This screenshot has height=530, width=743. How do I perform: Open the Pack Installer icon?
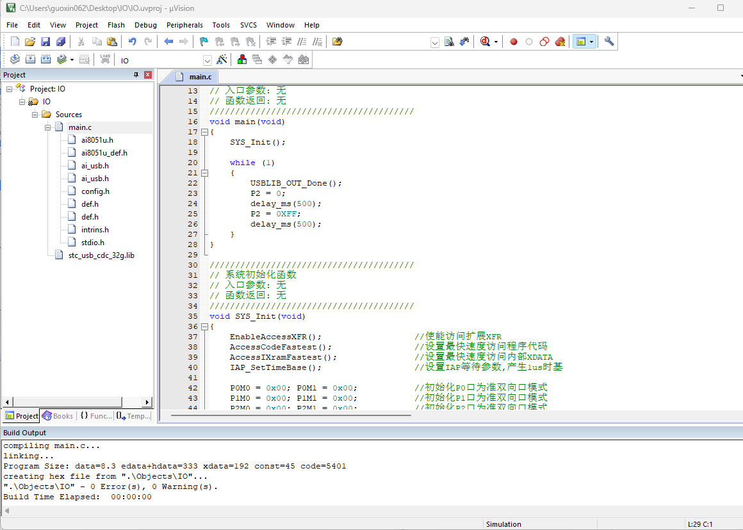(x=304, y=60)
